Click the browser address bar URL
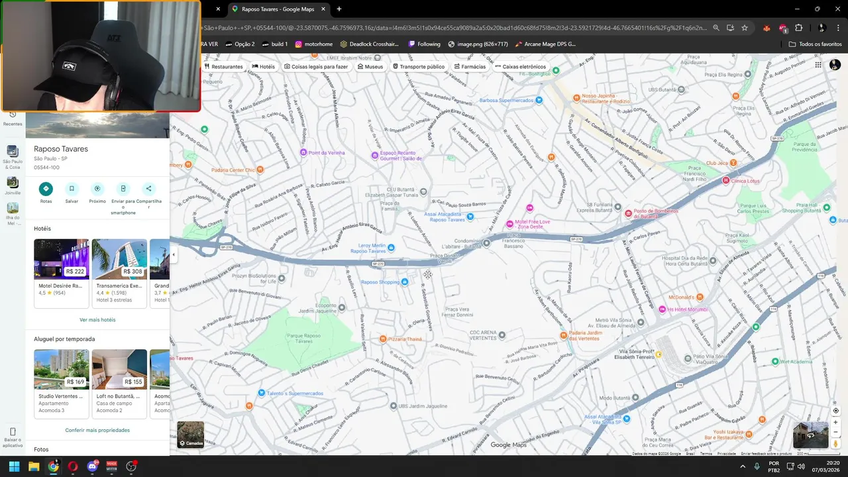The width and height of the screenshot is (848, 477). (x=454, y=28)
